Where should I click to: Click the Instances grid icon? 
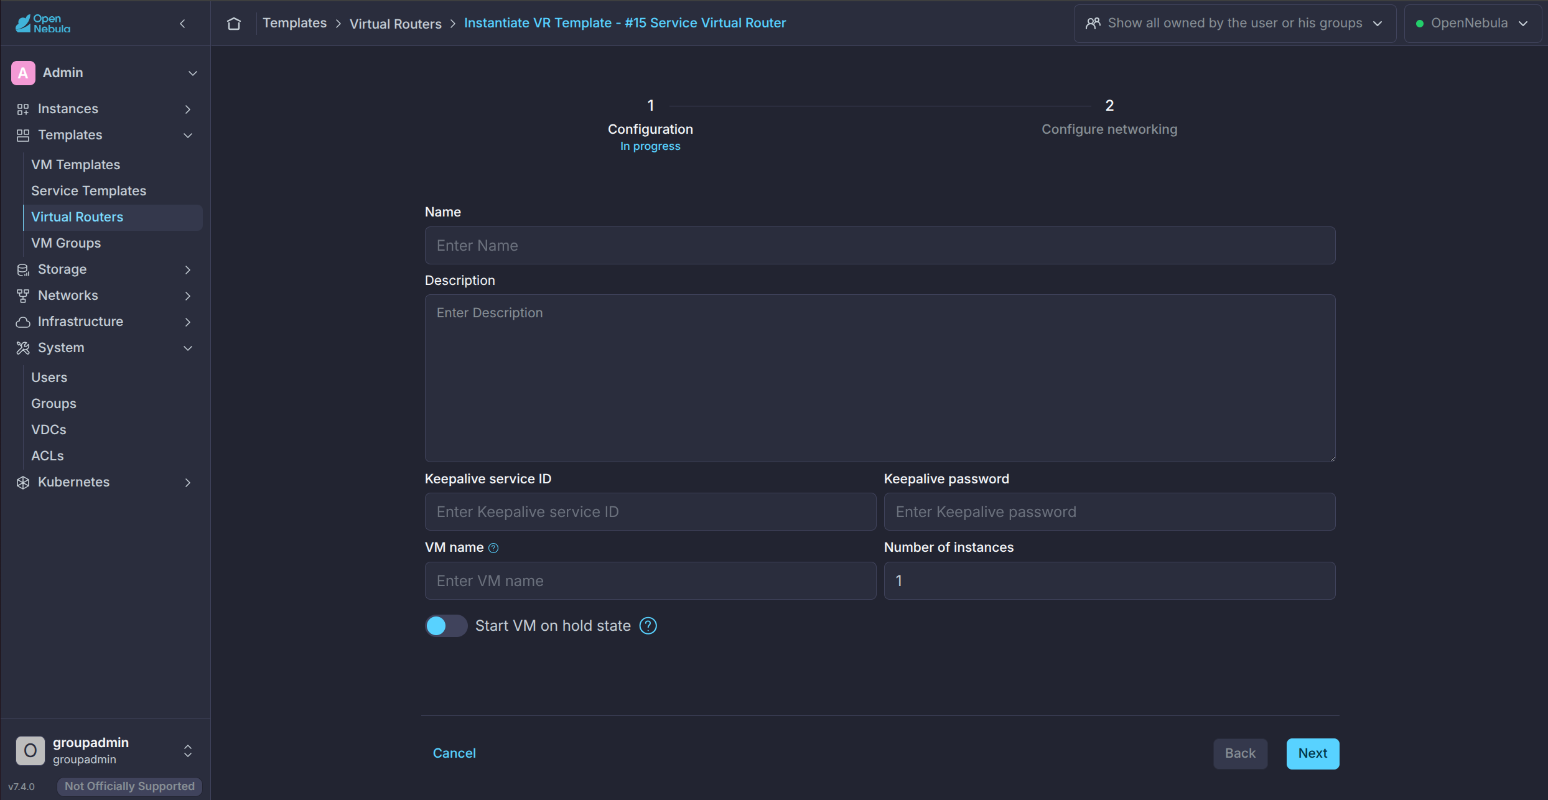pos(23,109)
